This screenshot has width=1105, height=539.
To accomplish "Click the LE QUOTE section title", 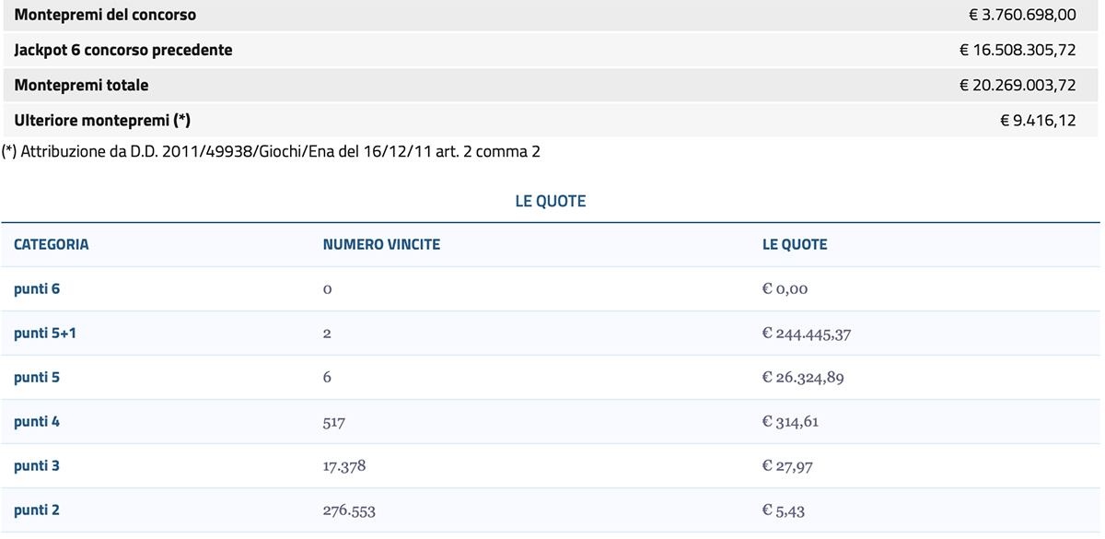I will (552, 200).
